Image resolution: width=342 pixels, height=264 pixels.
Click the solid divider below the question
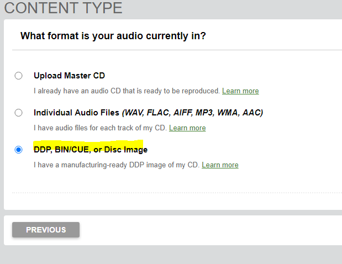(x=177, y=50)
